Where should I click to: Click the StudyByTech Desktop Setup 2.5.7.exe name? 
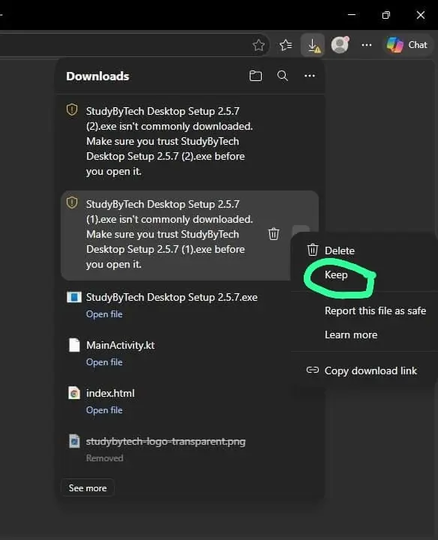[x=172, y=297]
